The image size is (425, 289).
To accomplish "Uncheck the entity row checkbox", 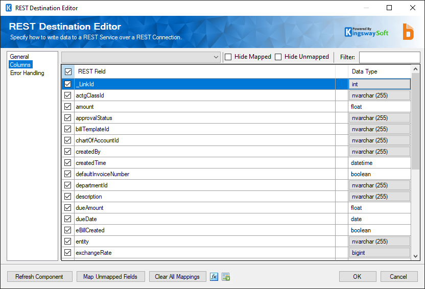I will coord(68,242).
